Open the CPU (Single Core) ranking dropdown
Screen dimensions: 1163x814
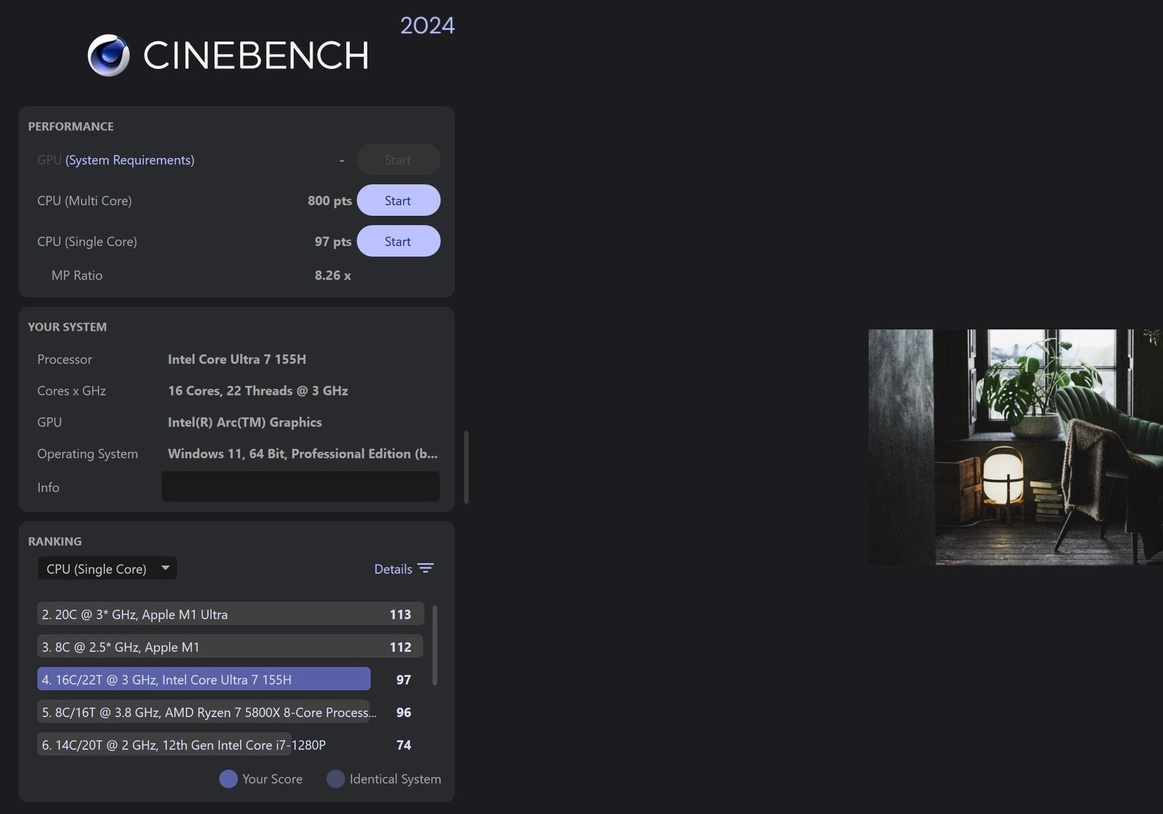108,568
